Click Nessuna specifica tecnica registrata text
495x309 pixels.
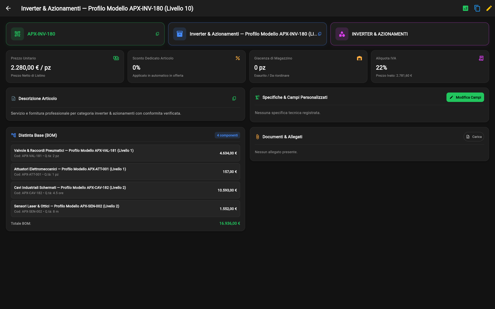(x=287, y=113)
